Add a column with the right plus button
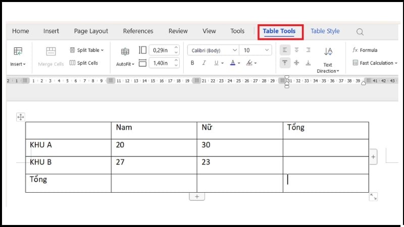 click(373, 157)
